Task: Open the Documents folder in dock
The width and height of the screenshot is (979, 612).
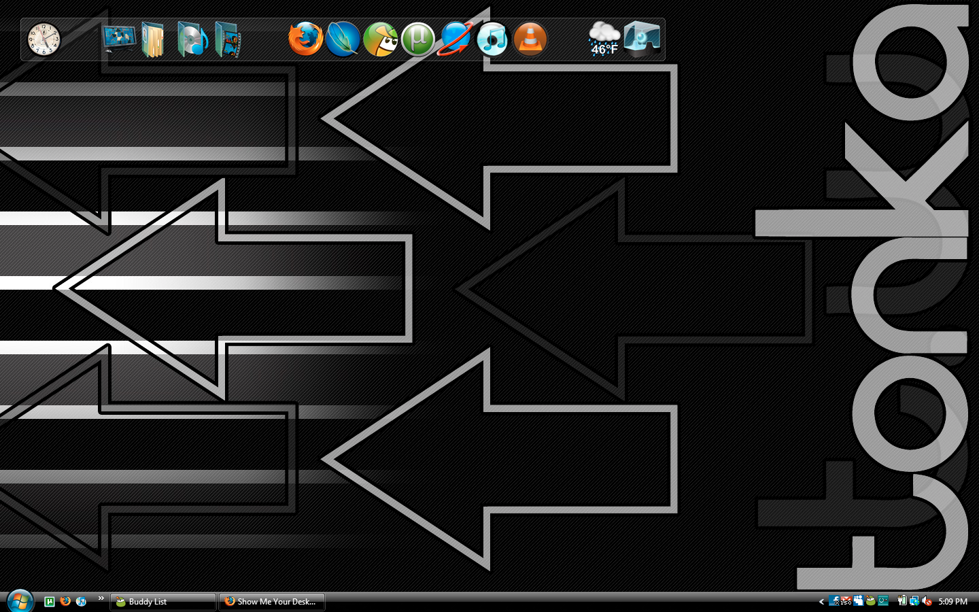Action: pyautogui.click(x=153, y=39)
